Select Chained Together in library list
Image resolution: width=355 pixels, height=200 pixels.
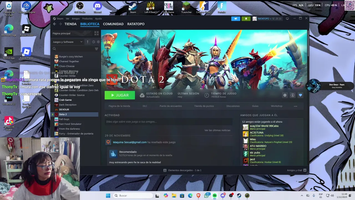pos(69,61)
